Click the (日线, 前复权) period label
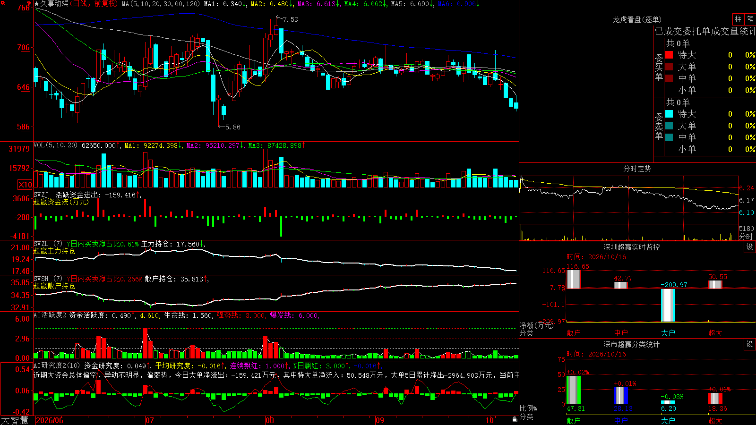This screenshot has width=756, height=425. pos(94,4)
